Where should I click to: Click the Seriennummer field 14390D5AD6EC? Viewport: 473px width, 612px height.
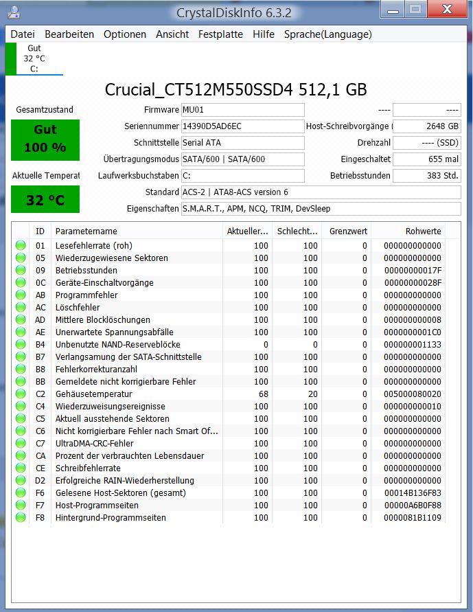(x=242, y=126)
